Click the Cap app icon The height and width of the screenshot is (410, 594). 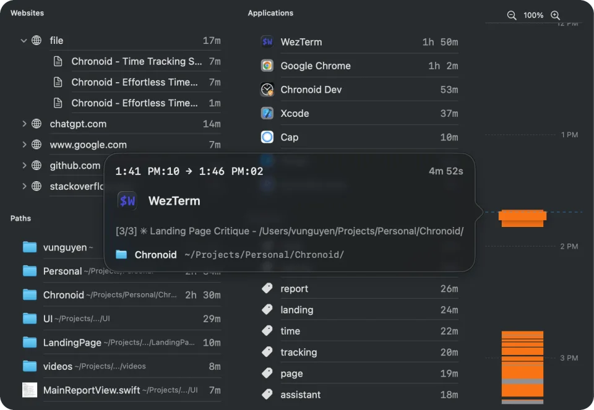click(267, 137)
